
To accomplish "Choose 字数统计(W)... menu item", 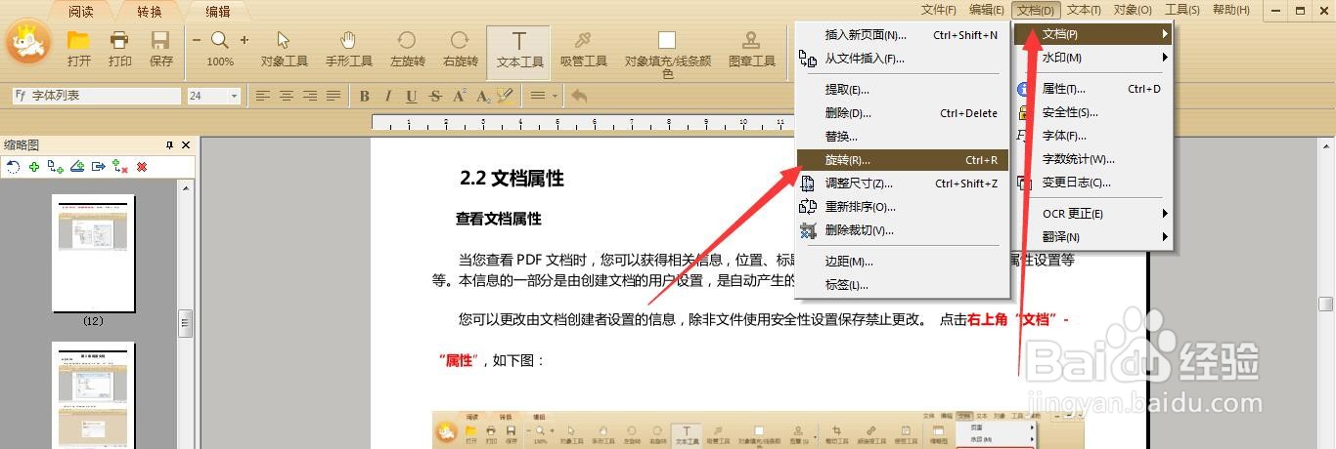I will (1093, 159).
